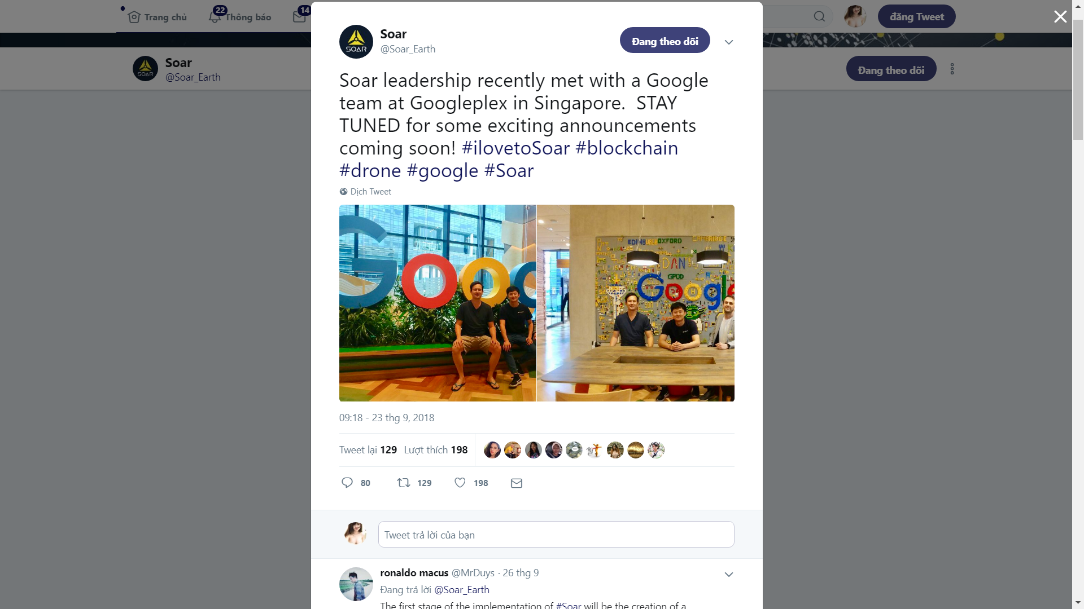The height and width of the screenshot is (609, 1084).
Task: Open profile three-dot more menu
Action: [952, 69]
